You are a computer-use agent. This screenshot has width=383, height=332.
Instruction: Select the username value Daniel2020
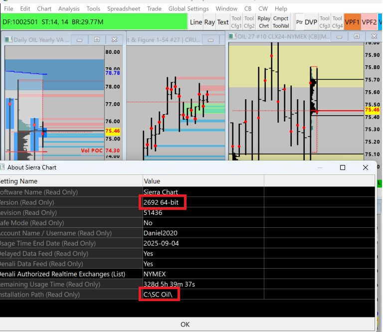pyautogui.click(x=161, y=233)
